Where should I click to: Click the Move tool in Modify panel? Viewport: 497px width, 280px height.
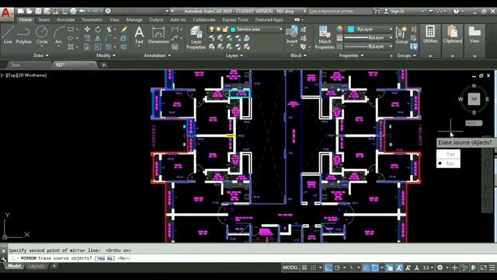87,30
